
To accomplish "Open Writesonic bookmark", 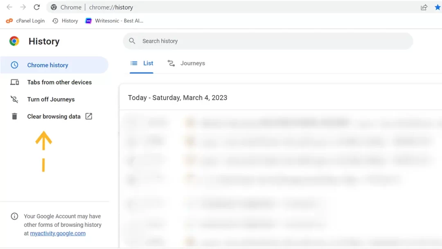I will [114, 21].
